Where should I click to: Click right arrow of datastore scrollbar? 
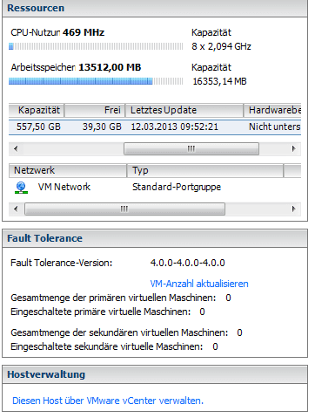point(294,148)
